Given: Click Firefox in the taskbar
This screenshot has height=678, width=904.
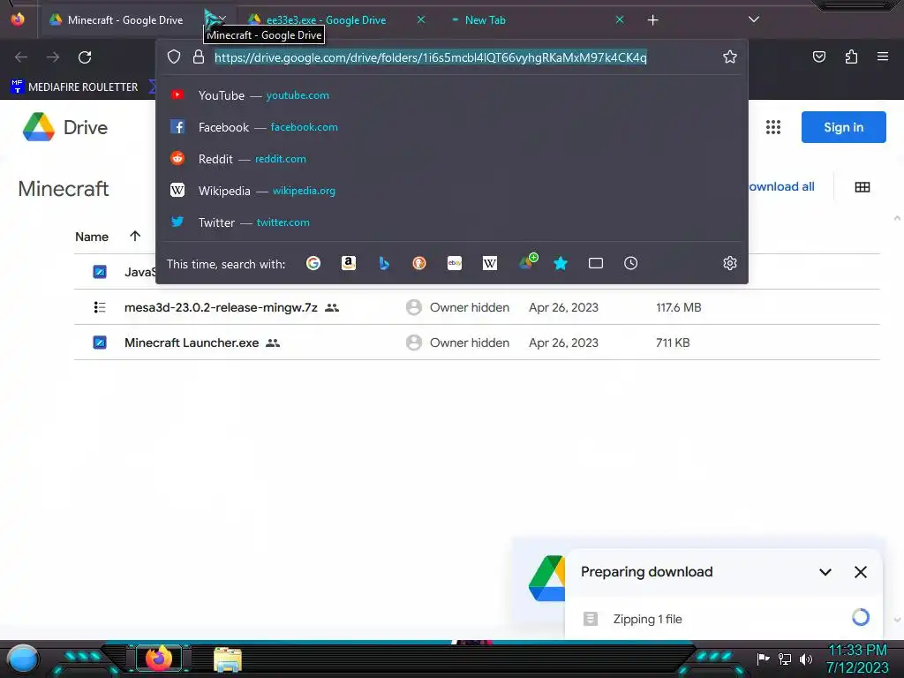Looking at the screenshot, I should [x=159, y=659].
